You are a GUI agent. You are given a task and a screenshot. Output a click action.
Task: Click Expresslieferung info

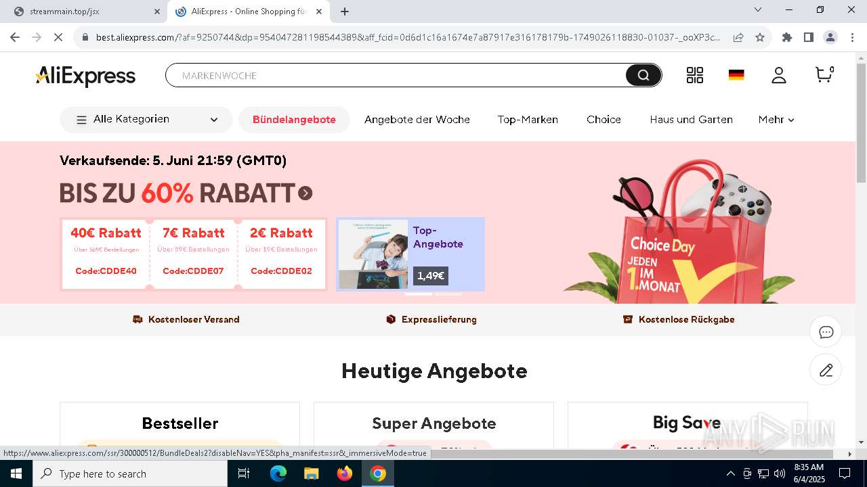click(431, 319)
